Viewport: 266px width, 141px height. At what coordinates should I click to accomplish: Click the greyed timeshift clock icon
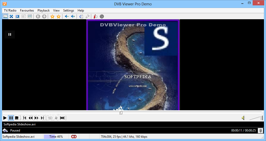50,118
